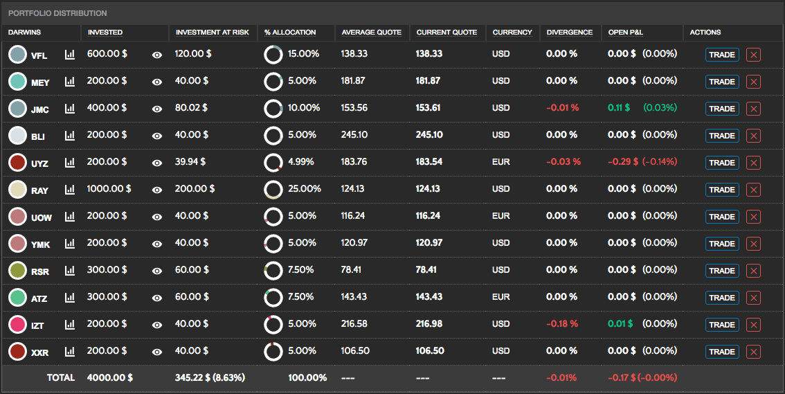The image size is (785, 394).
Task: Click the Current Quote column header
Action: tap(446, 32)
